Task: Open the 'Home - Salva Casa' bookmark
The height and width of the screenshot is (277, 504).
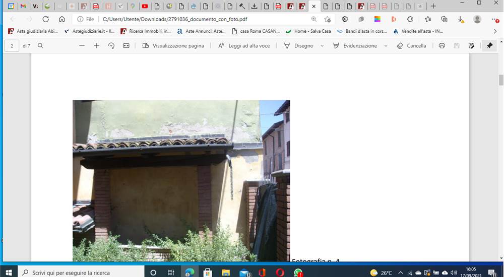Action: (x=308, y=31)
